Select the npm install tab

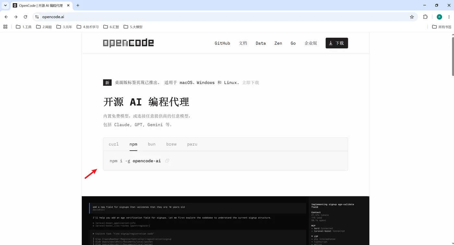click(133, 144)
